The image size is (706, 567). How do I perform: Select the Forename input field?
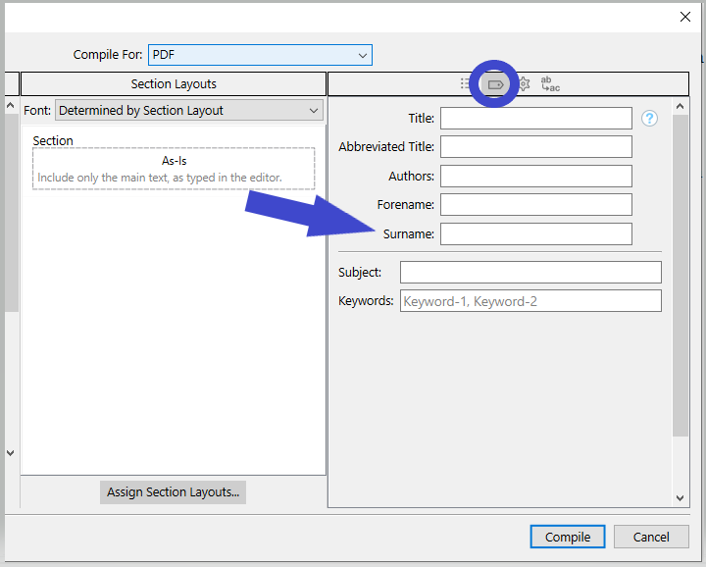(x=535, y=205)
